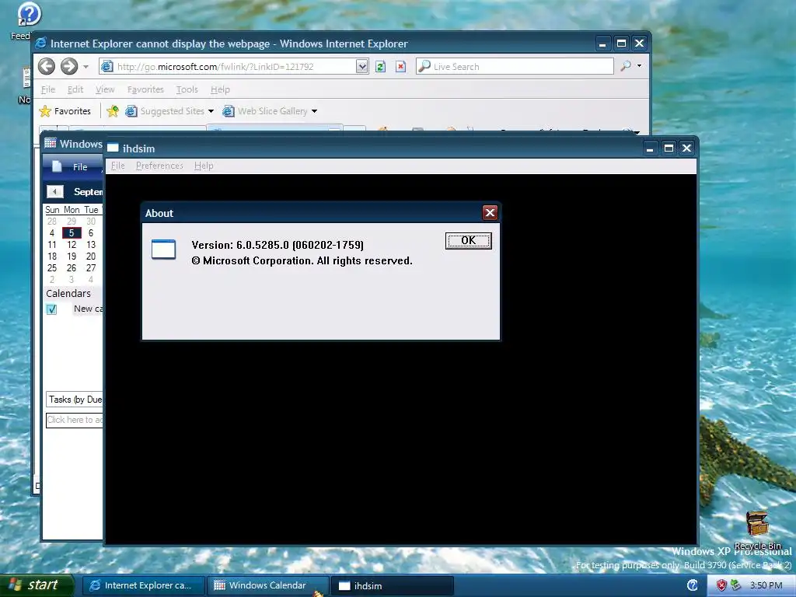
Task: Click the Refresh icon in Internet Explorer
Action: click(380, 67)
